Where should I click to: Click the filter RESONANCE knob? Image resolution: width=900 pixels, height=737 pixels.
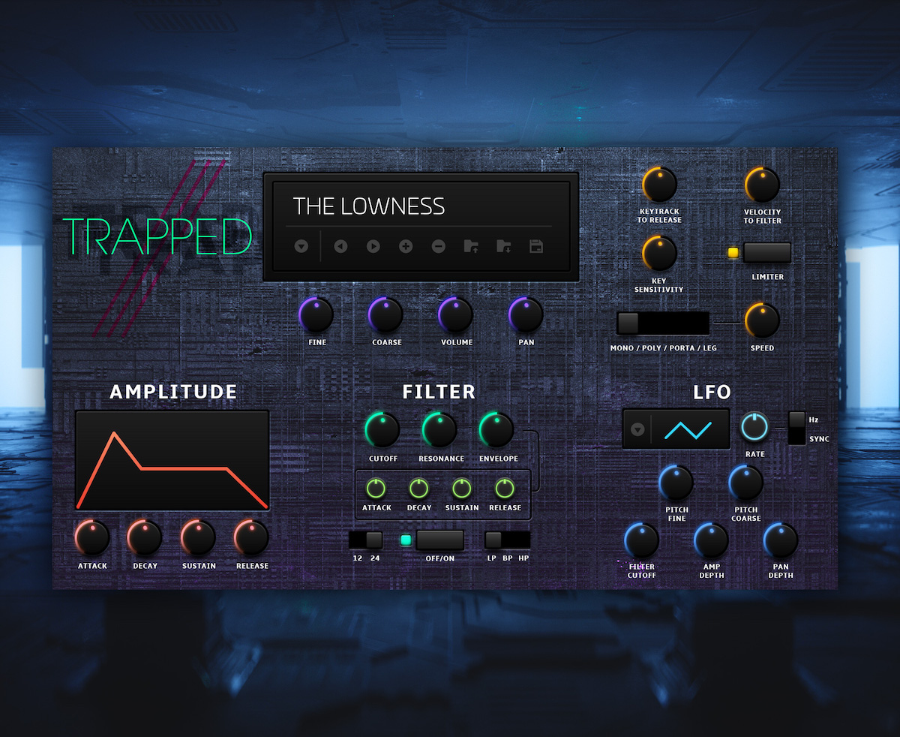[x=440, y=430]
